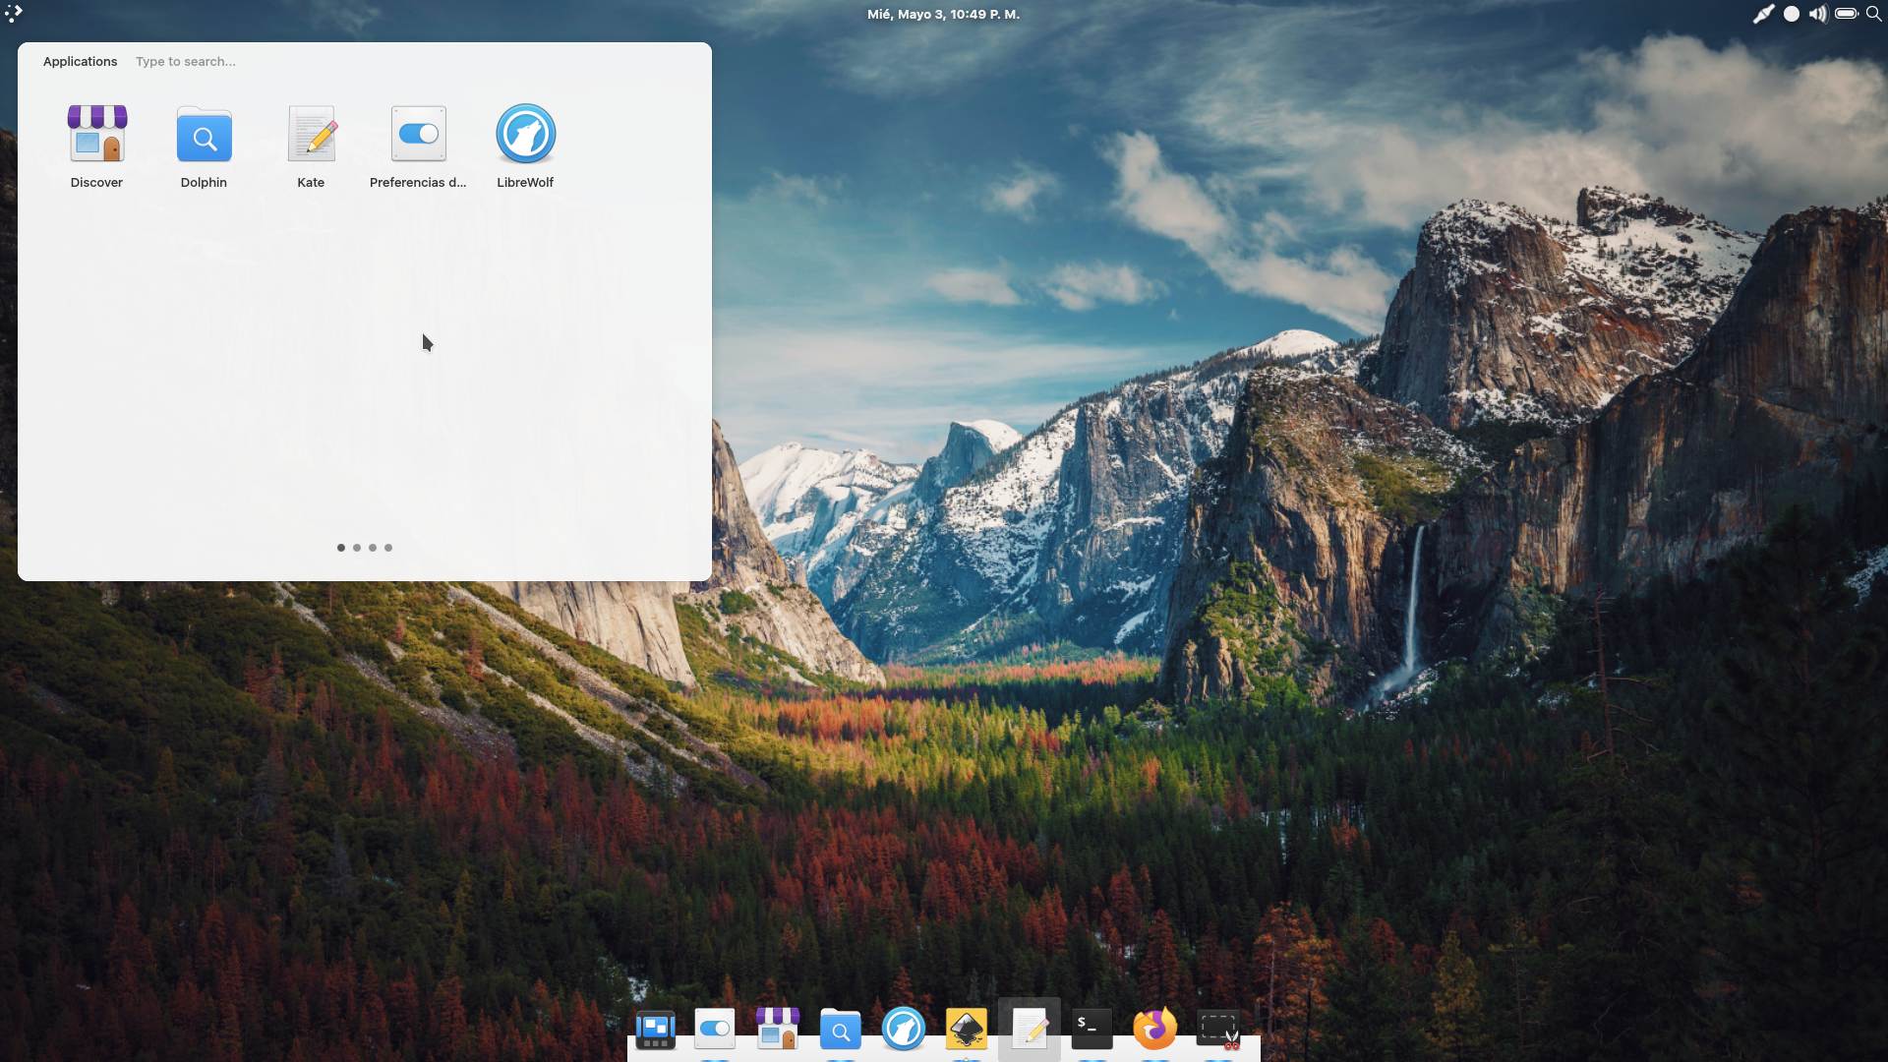
Task: Go to the first launcher page dot
Action: 341,548
